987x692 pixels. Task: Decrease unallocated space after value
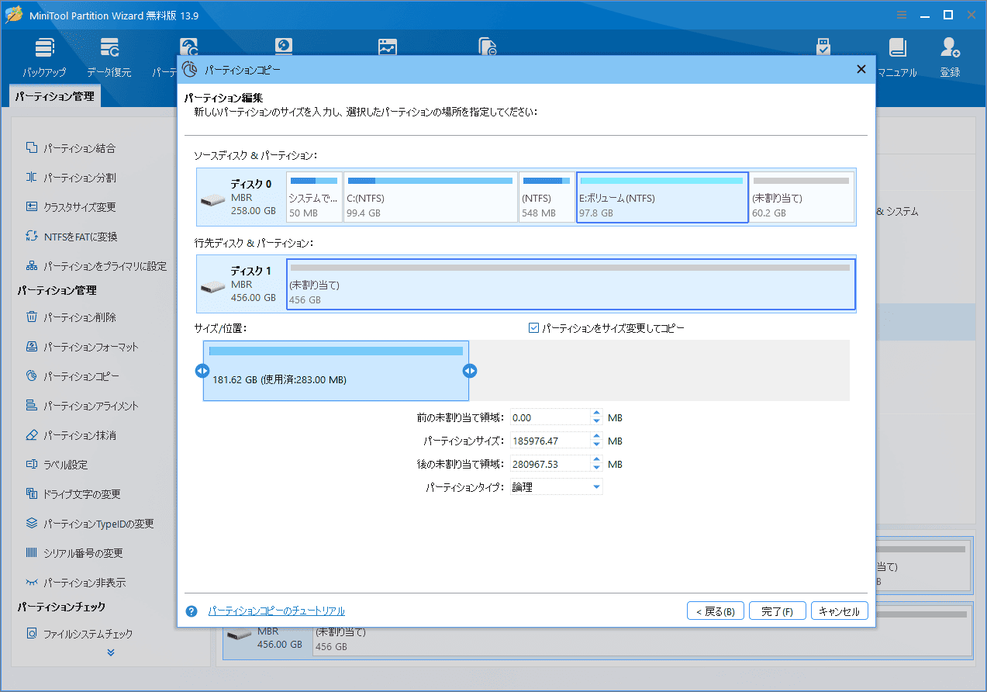[596, 468]
